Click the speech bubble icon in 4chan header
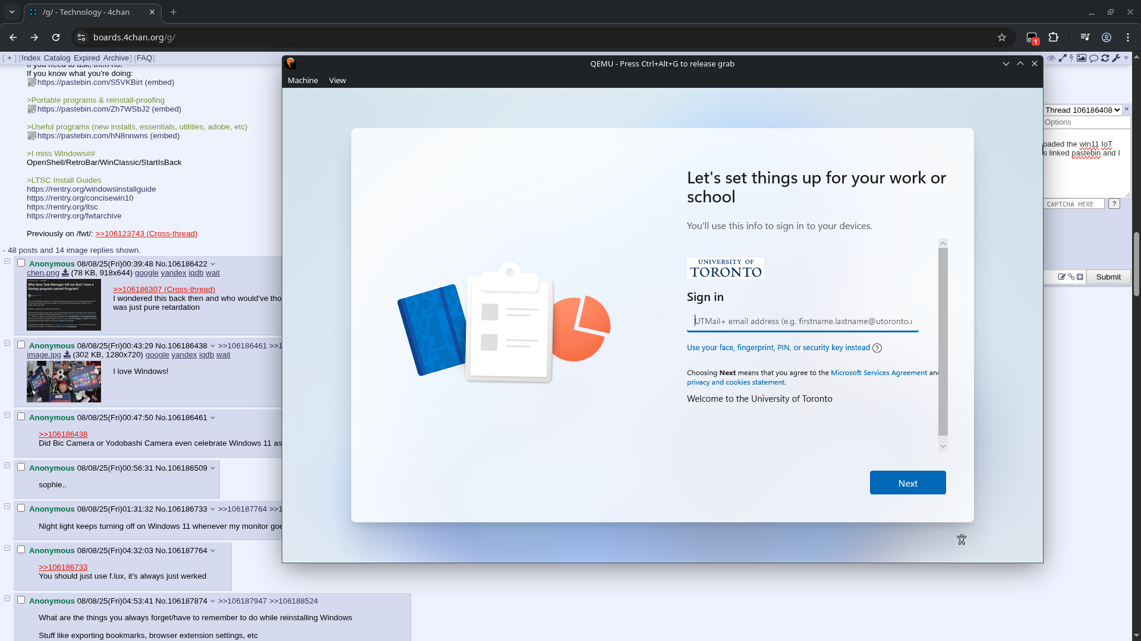The image size is (1141, 641). coord(1093,58)
